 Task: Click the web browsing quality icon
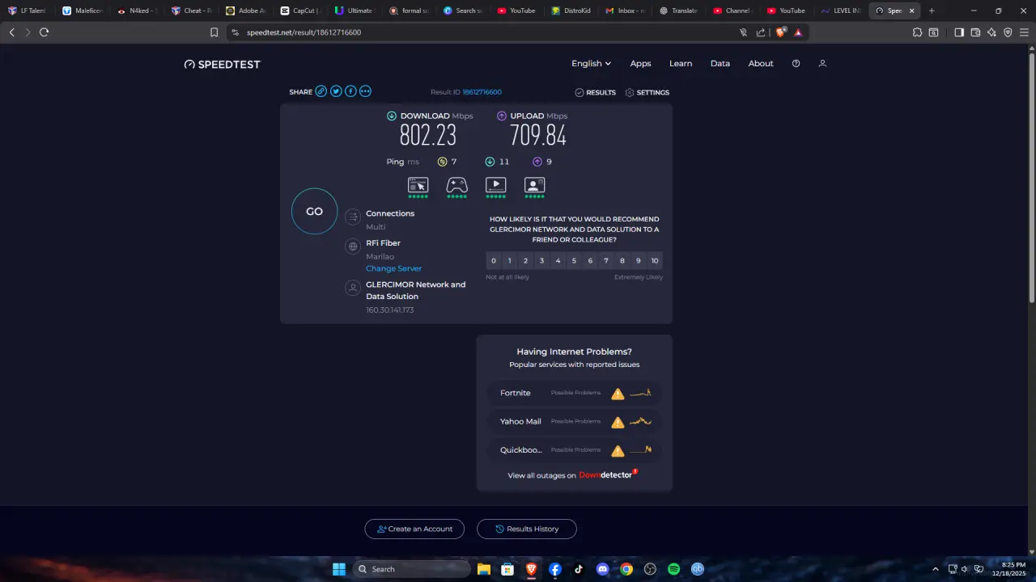click(x=418, y=185)
